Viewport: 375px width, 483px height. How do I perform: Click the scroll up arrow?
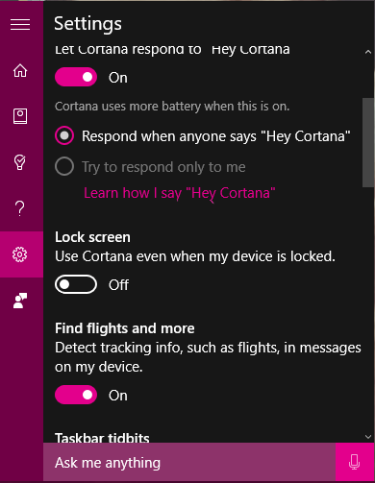(368, 52)
